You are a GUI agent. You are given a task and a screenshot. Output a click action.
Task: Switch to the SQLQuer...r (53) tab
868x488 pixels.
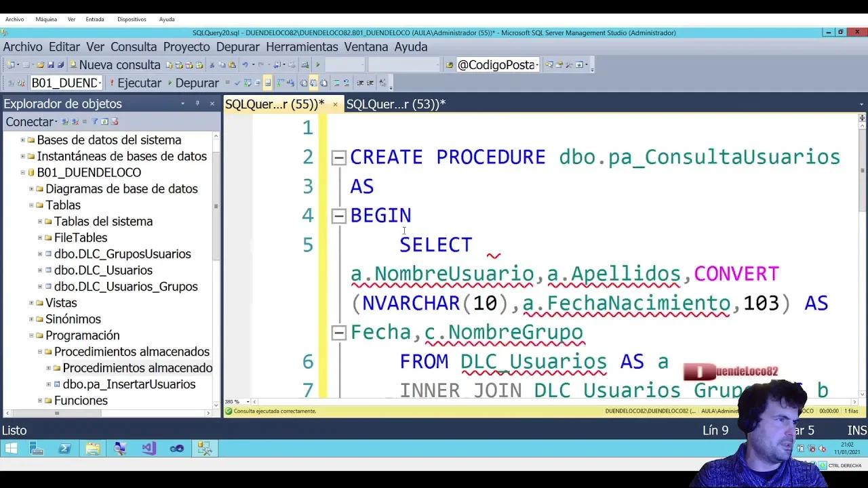[x=397, y=104]
